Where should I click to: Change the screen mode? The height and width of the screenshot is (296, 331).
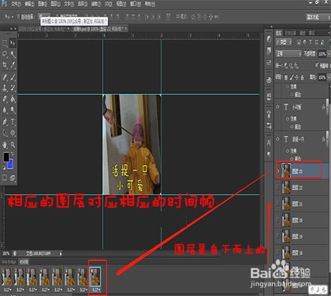[x=12, y=178]
